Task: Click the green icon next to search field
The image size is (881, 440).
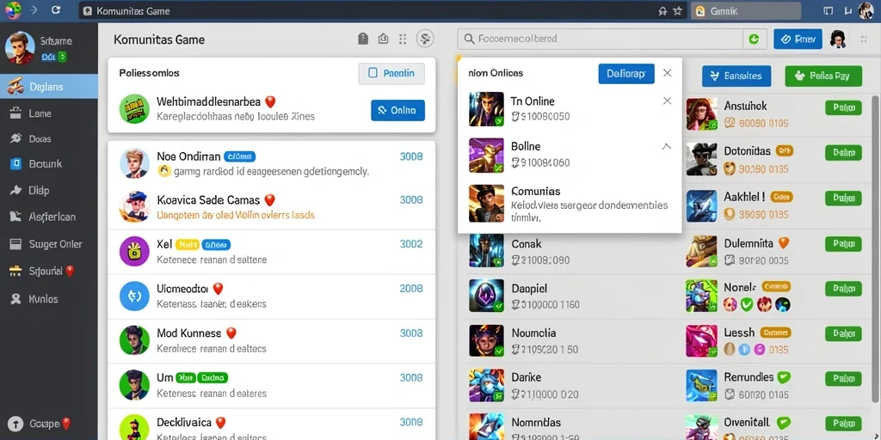Action: pyautogui.click(x=754, y=39)
